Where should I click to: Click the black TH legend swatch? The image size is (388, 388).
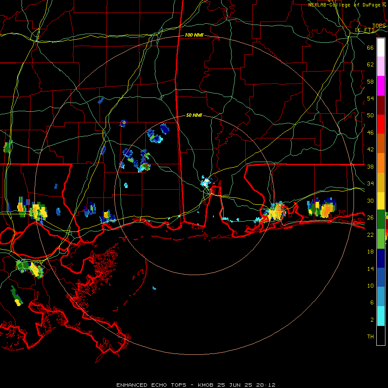pyautogui.click(x=381, y=335)
